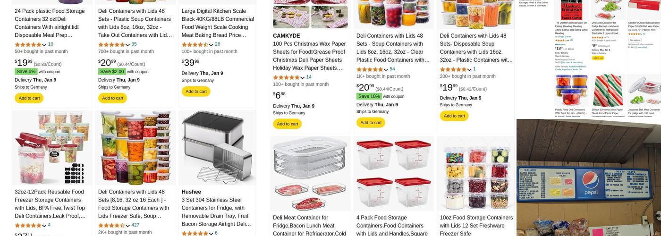Expand rating chevron next to 54 reviews

(386, 69)
